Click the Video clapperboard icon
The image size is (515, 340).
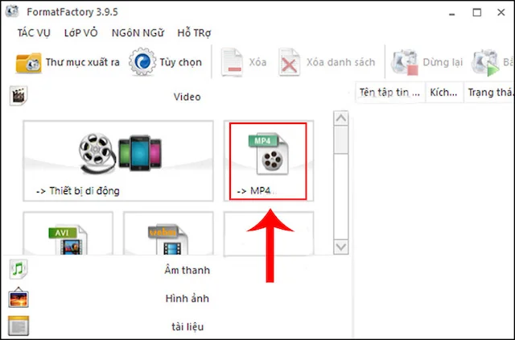[19, 96]
